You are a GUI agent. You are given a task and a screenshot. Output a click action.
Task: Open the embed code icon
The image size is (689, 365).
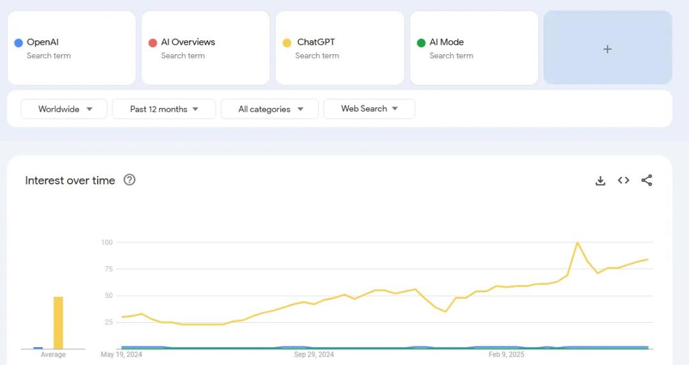(623, 181)
